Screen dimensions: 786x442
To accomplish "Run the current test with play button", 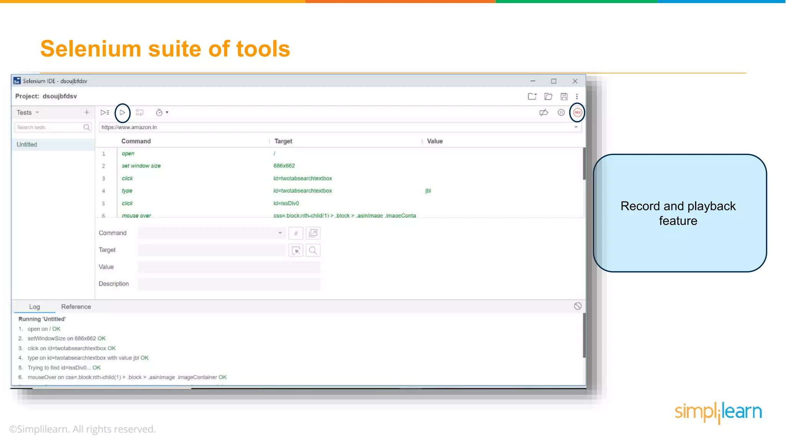I will 122,112.
